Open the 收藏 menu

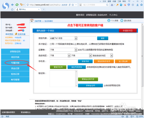click(x=114, y=1)
